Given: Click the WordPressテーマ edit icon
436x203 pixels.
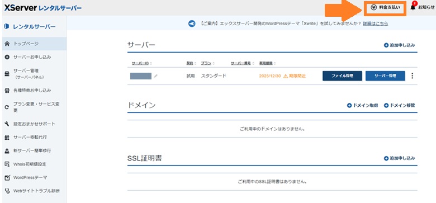Looking at the screenshot, I should 7,177.
